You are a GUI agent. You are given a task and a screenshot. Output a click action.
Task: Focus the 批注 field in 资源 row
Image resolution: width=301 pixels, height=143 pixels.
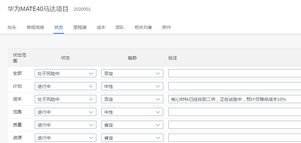pyautogui.click(x=235, y=138)
